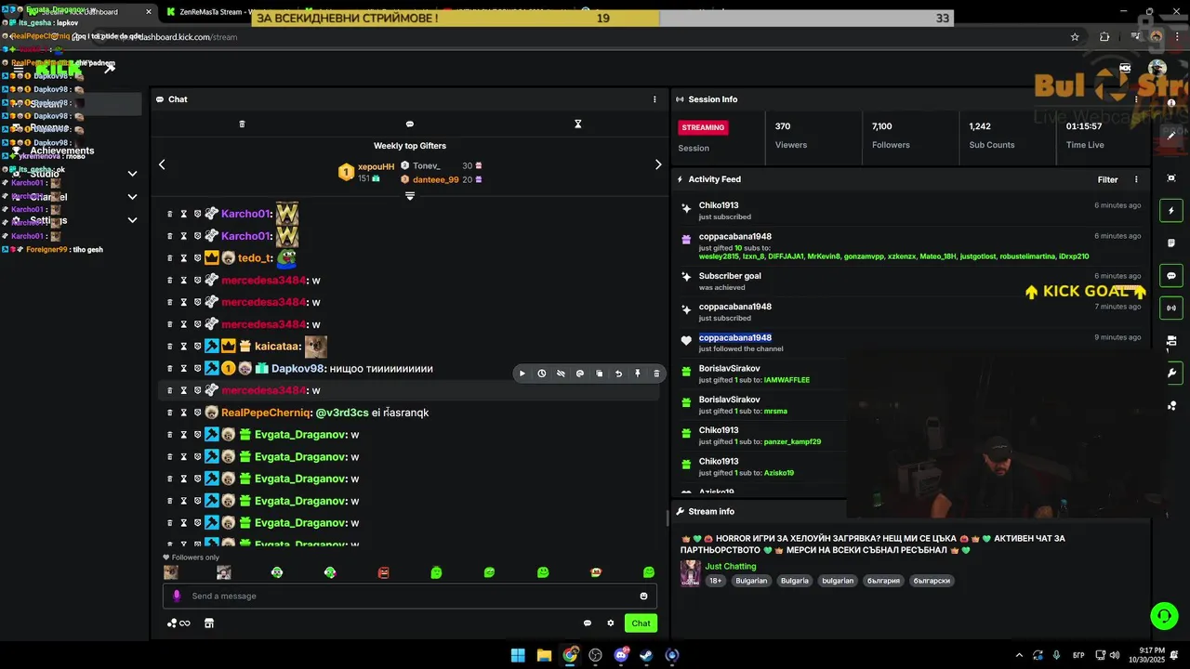The height and width of the screenshot is (669, 1190).
Task: Open Just Chatting category link
Action: tap(731, 566)
